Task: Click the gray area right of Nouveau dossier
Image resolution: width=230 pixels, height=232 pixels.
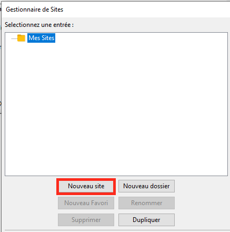Action: tap(202, 186)
